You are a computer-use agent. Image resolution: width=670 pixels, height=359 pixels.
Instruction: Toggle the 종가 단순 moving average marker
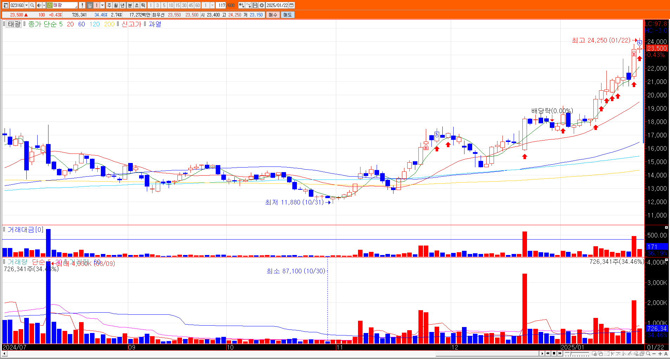click(x=25, y=24)
